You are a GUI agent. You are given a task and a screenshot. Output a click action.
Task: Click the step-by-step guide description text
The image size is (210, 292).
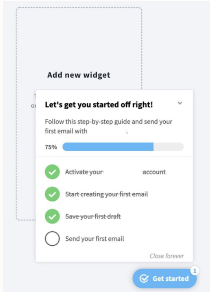point(109,126)
